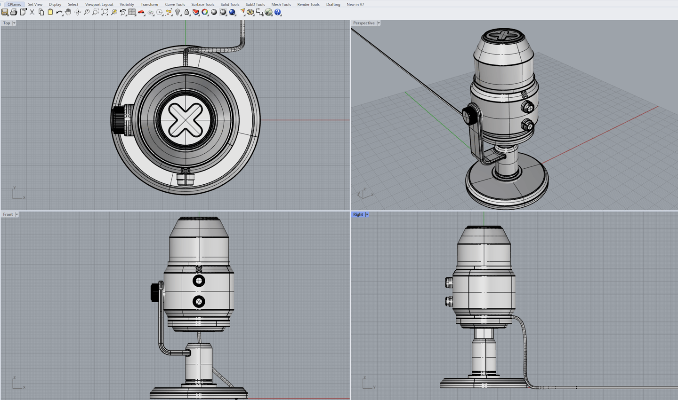Click the Render icon on the toolbar

click(233, 12)
